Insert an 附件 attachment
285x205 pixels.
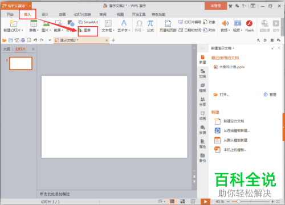(x=209, y=30)
